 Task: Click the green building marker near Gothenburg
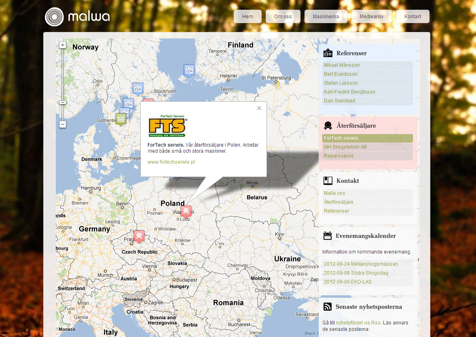[x=121, y=119]
